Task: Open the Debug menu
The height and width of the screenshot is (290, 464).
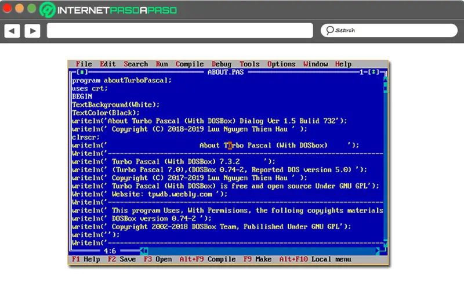Action: 222,64
